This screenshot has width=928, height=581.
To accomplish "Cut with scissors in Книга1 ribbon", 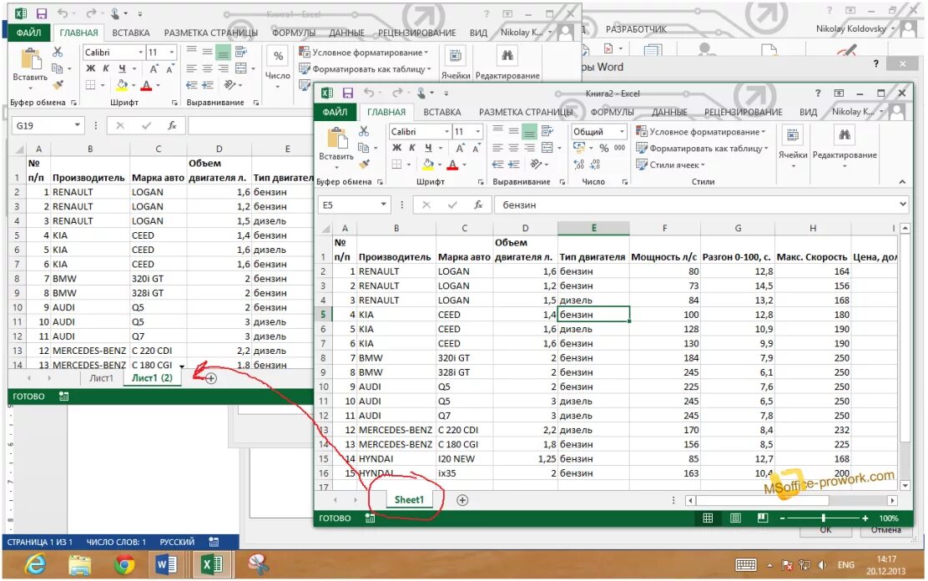I will (x=58, y=52).
